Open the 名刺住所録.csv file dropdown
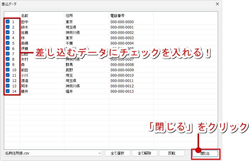Screen dimensions: 249x161 (x=99, y=153)
